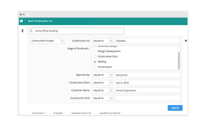
Task: Open Approval by equals to dropdown
Action: click(102, 75)
